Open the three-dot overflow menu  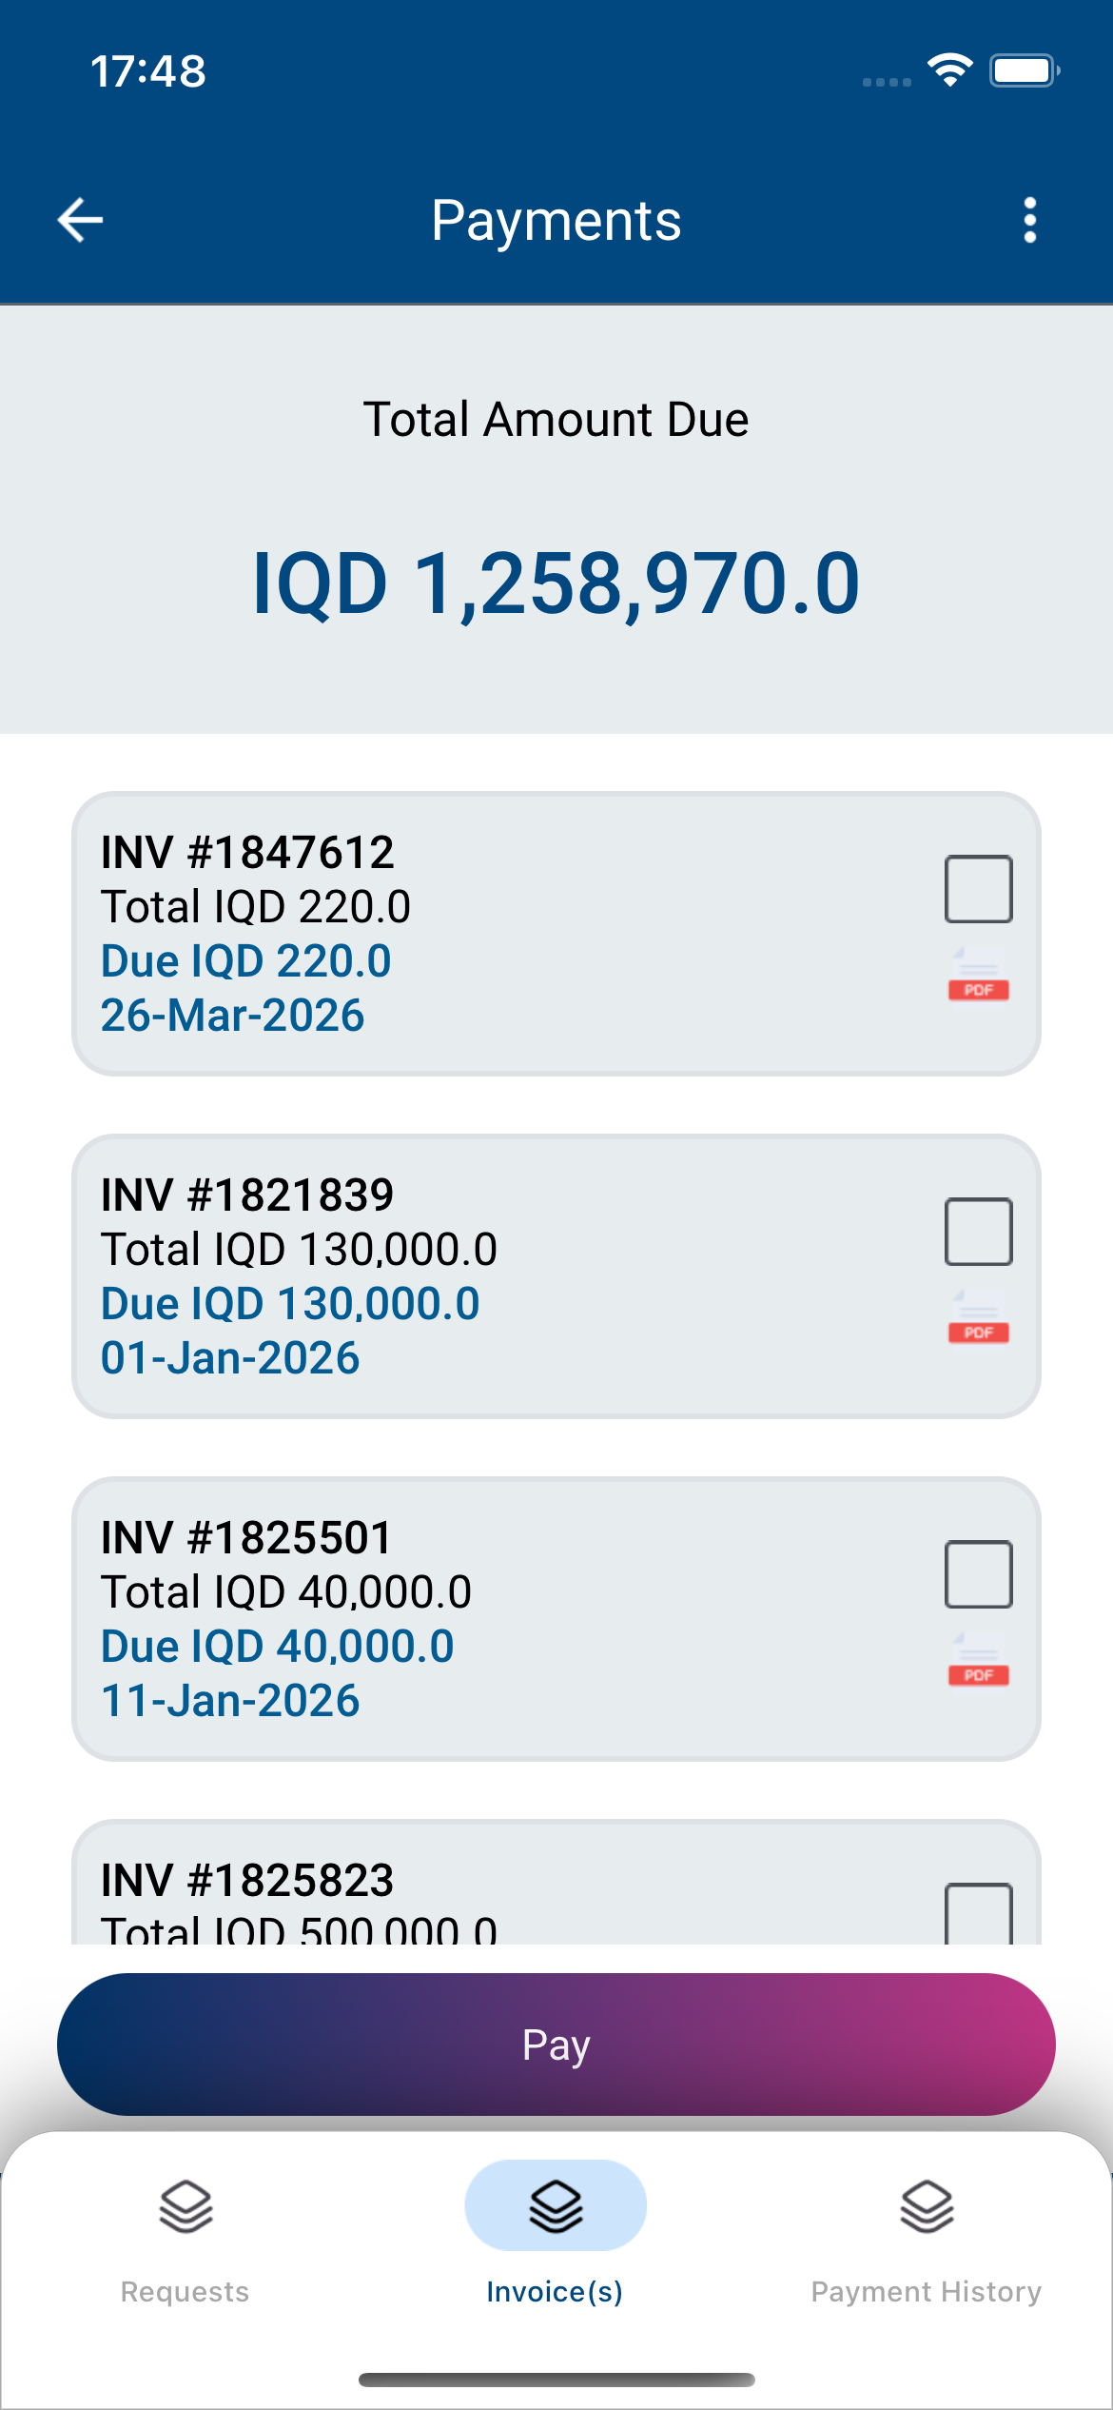point(1029,221)
